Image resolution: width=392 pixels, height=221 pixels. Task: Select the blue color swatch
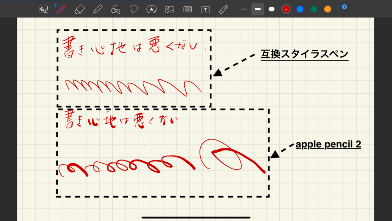pos(300,9)
